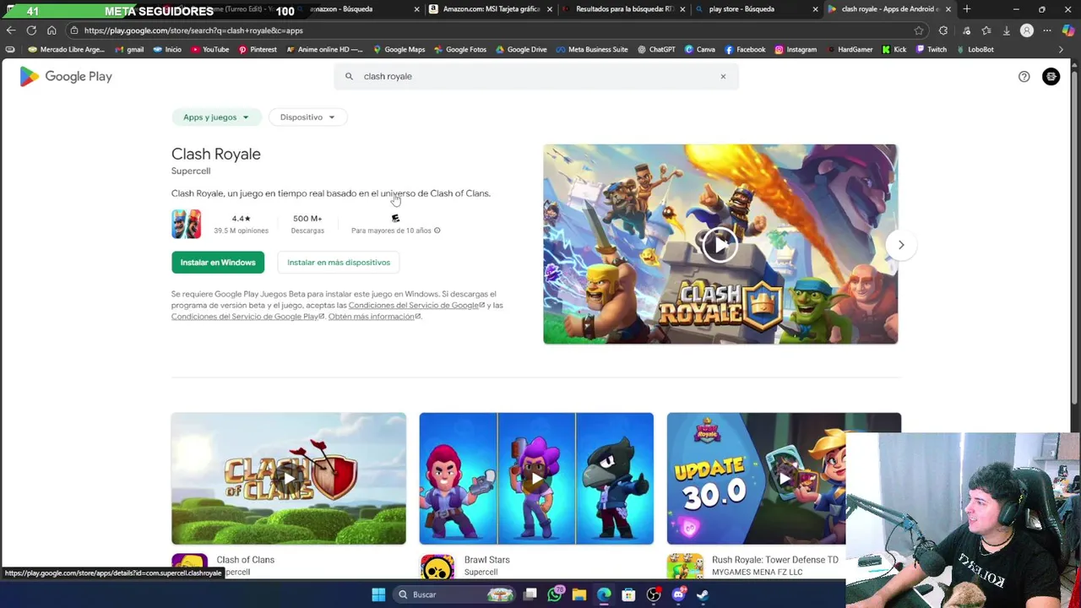Open Google Drive bookmark
The image size is (1081, 608).
(521, 50)
